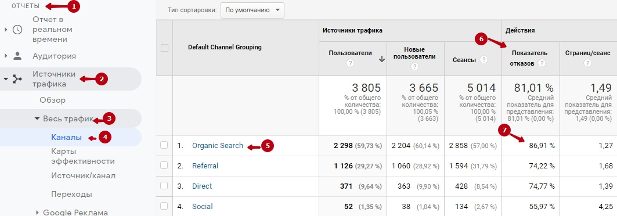Open help icon under Страниц/сеанс column

pyautogui.click(x=587, y=63)
